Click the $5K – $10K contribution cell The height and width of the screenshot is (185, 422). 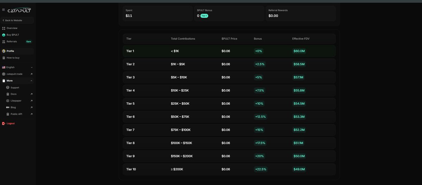[179, 77]
